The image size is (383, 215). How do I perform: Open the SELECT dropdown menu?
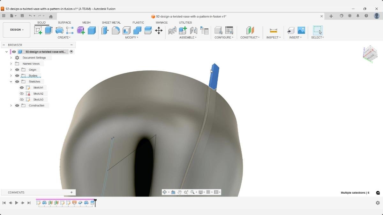318,38
